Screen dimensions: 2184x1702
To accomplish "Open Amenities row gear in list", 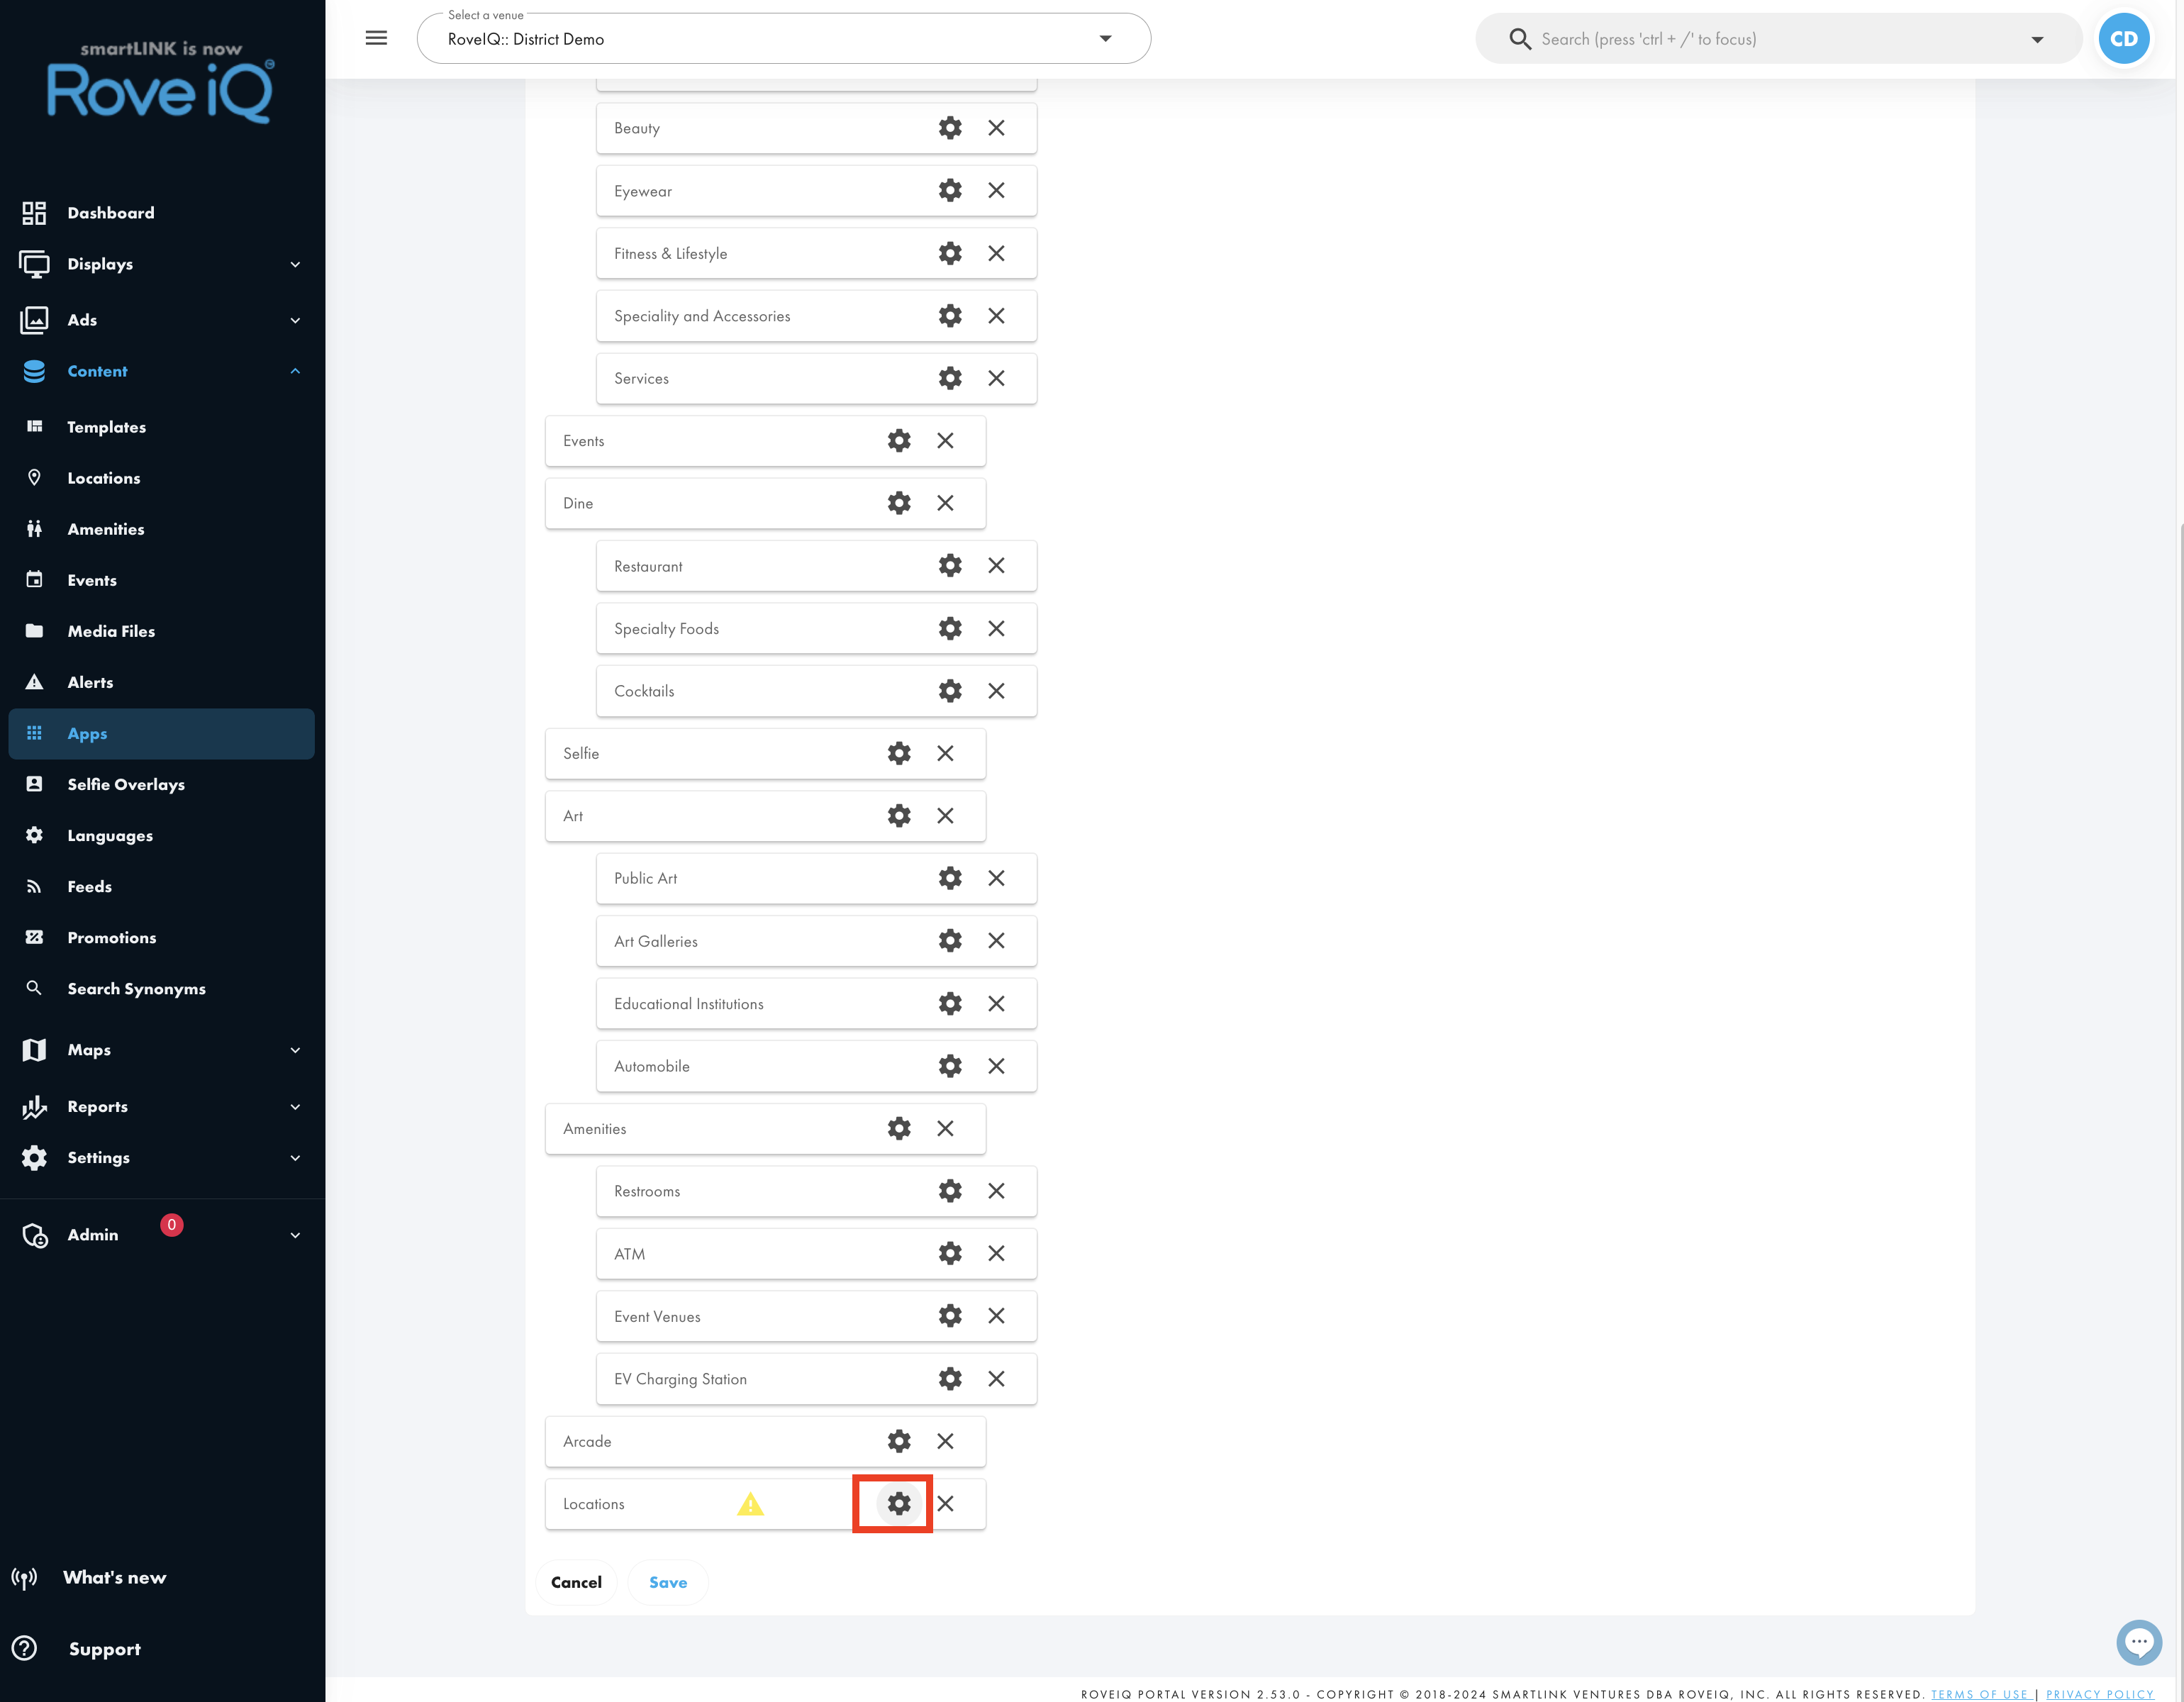I will [899, 1128].
